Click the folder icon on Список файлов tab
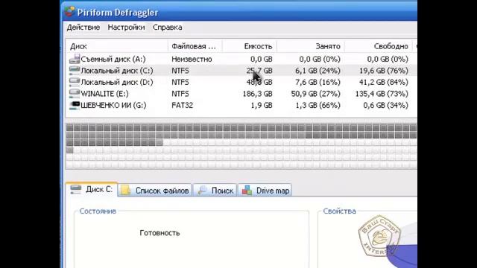This screenshot has height=268, width=477. pyautogui.click(x=126, y=191)
